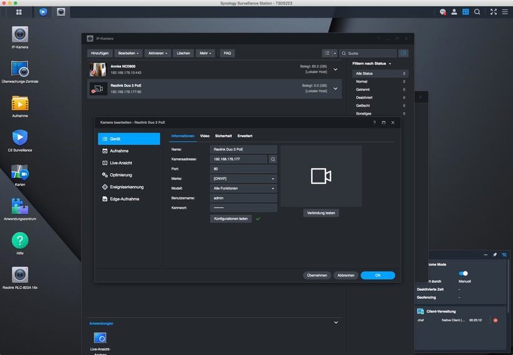
Task: Open the Marke ONVIF dropdown
Action: pyautogui.click(x=244, y=179)
